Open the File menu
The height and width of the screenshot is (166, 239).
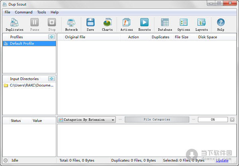click(x=7, y=12)
